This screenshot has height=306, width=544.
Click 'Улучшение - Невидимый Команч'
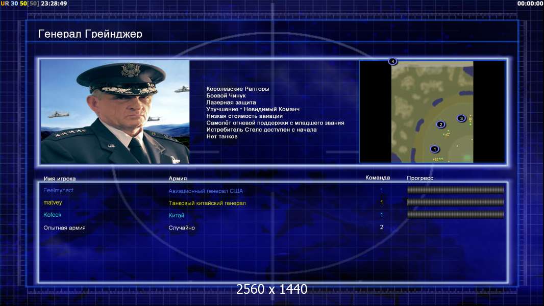(253, 109)
